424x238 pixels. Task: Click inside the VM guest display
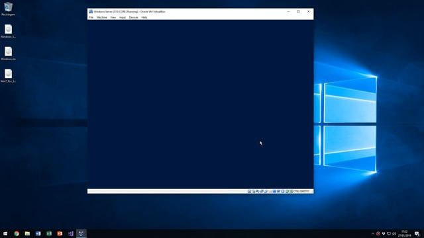coord(200,104)
